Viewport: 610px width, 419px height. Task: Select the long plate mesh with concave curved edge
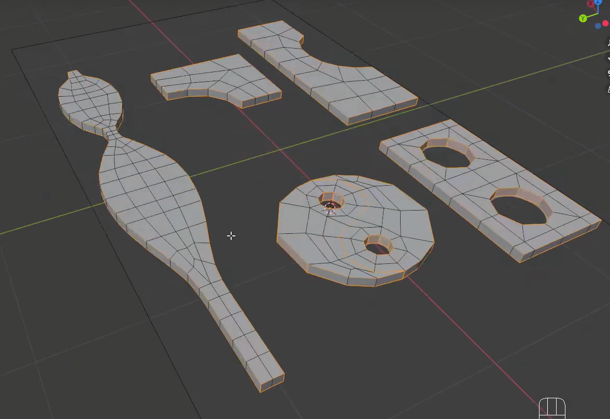click(x=327, y=74)
